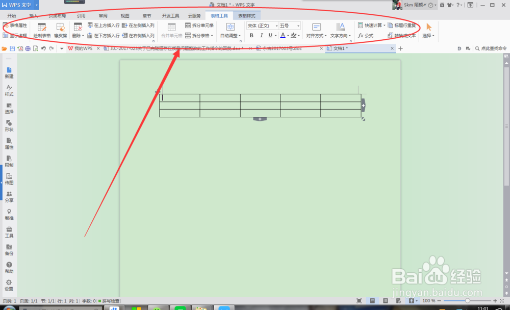
Task: Insert a column left with 在左侧插入列
Action: 138,25
